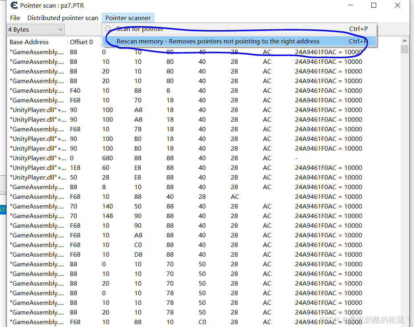Select GameAssembly row with offsets F68, 10, 90, 88
414x327 pixels.
coord(203,226)
